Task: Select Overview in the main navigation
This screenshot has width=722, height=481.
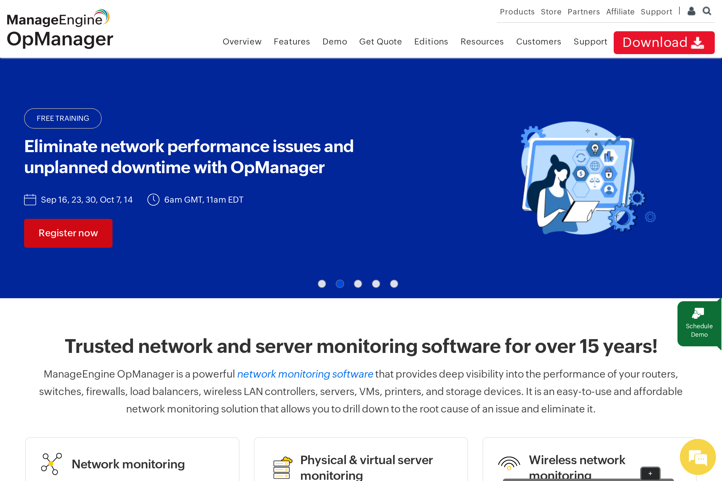Action: pyautogui.click(x=242, y=42)
